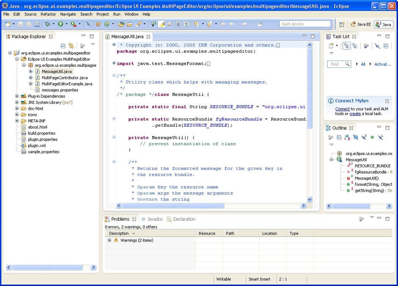The width and height of the screenshot is (398, 286).
Task: Expand the MultiPageContributor.java tree node
Action: (31, 78)
